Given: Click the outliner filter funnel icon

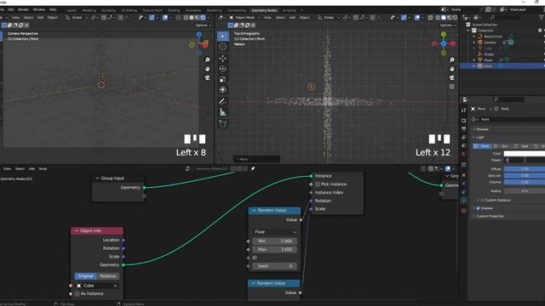Looking at the screenshot, I should [x=542, y=17].
